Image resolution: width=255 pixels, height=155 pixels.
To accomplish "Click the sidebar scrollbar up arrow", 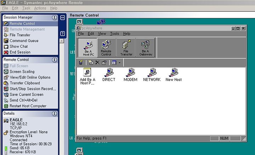I will [62, 41].
